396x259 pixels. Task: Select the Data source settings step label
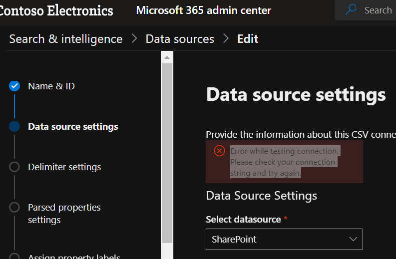[x=73, y=126]
